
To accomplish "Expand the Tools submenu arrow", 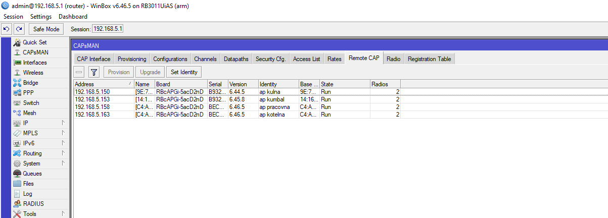I will click(64, 214).
